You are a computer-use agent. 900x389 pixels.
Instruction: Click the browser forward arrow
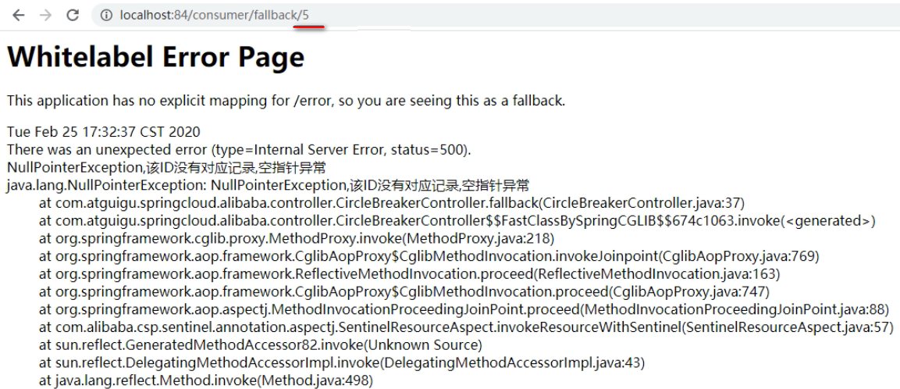tap(45, 15)
